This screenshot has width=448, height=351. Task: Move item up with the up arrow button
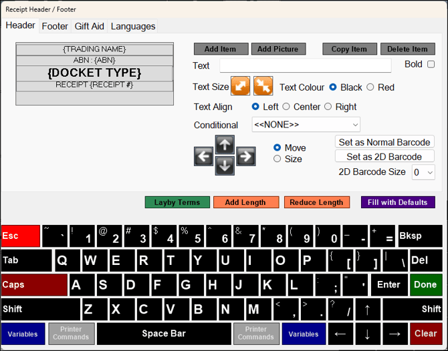pyautogui.click(x=225, y=145)
